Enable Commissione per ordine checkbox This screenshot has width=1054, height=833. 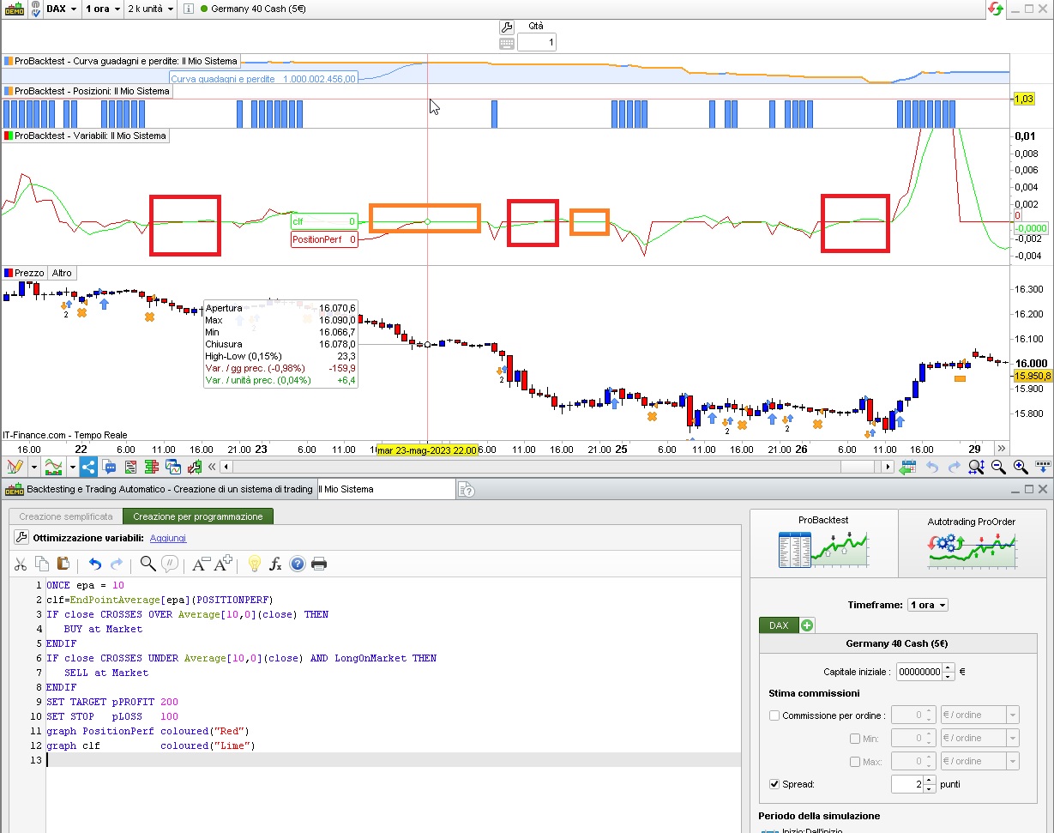(774, 715)
